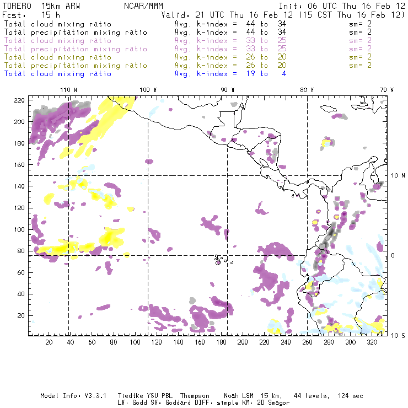Click 'YSU PBL' in the model info line
The height and width of the screenshot is (408, 408).
click(x=159, y=396)
